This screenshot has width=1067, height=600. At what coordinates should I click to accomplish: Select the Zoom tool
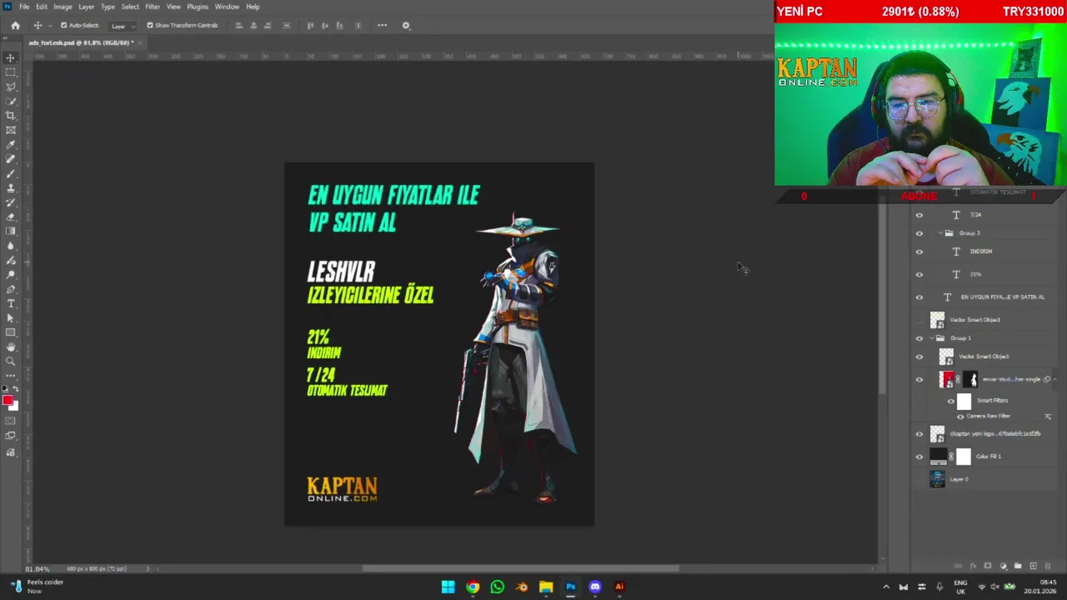pyautogui.click(x=11, y=361)
